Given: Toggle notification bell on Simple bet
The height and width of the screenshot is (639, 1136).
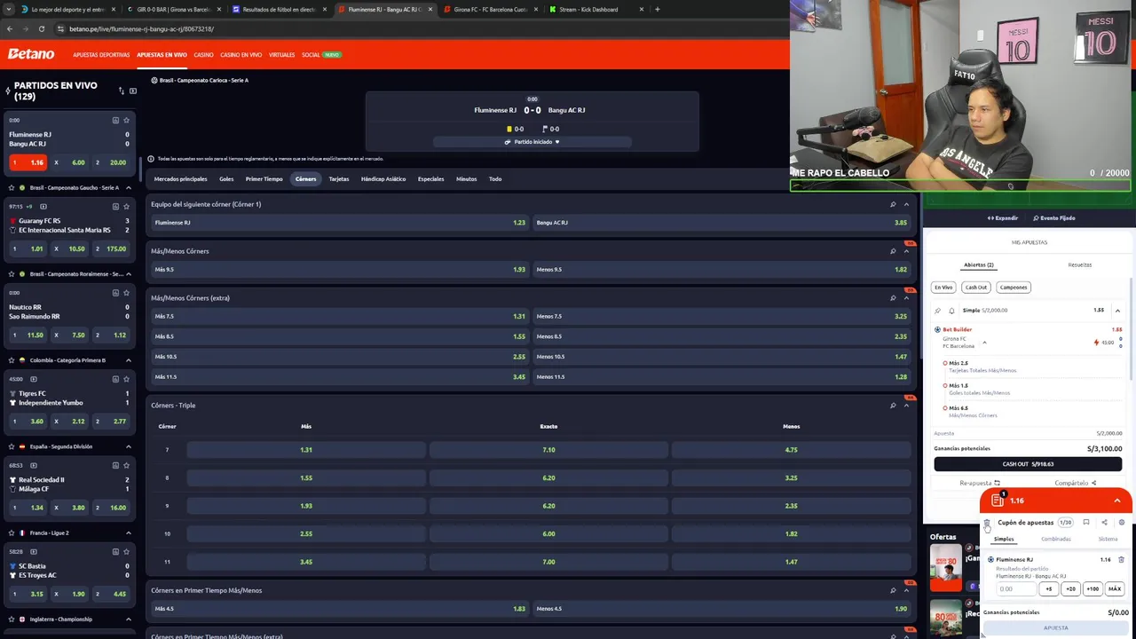Looking at the screenshot, I should [951, 311].
